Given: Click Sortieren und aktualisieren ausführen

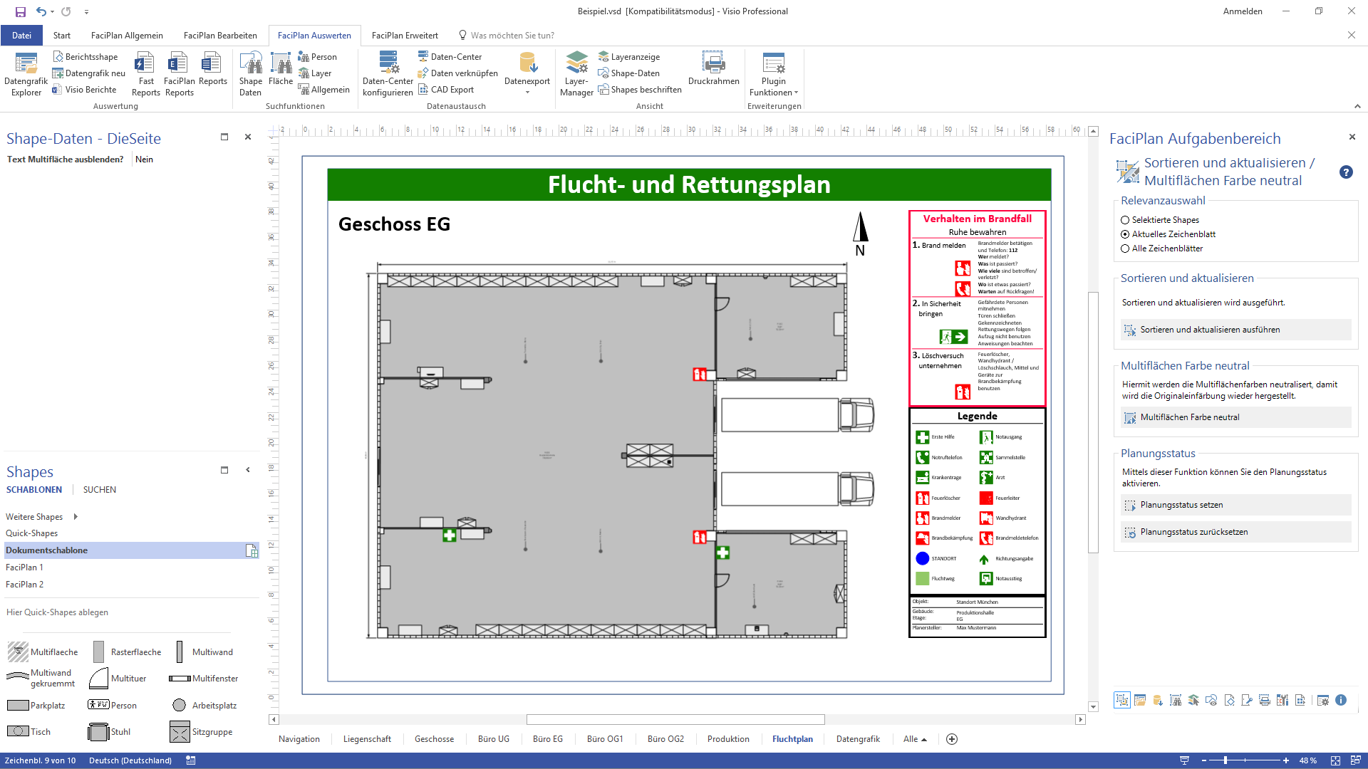Looking at the screenshot, I should tap(1235, 330).
